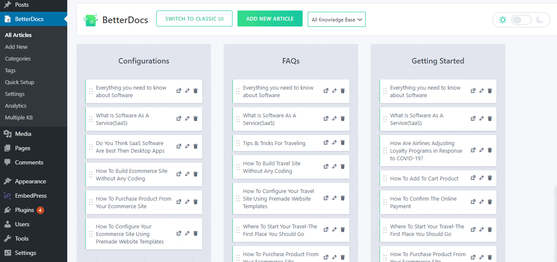Click SWITCH TO CLASSIC UI
557x262 pixels.
click(x=194, y=19)
